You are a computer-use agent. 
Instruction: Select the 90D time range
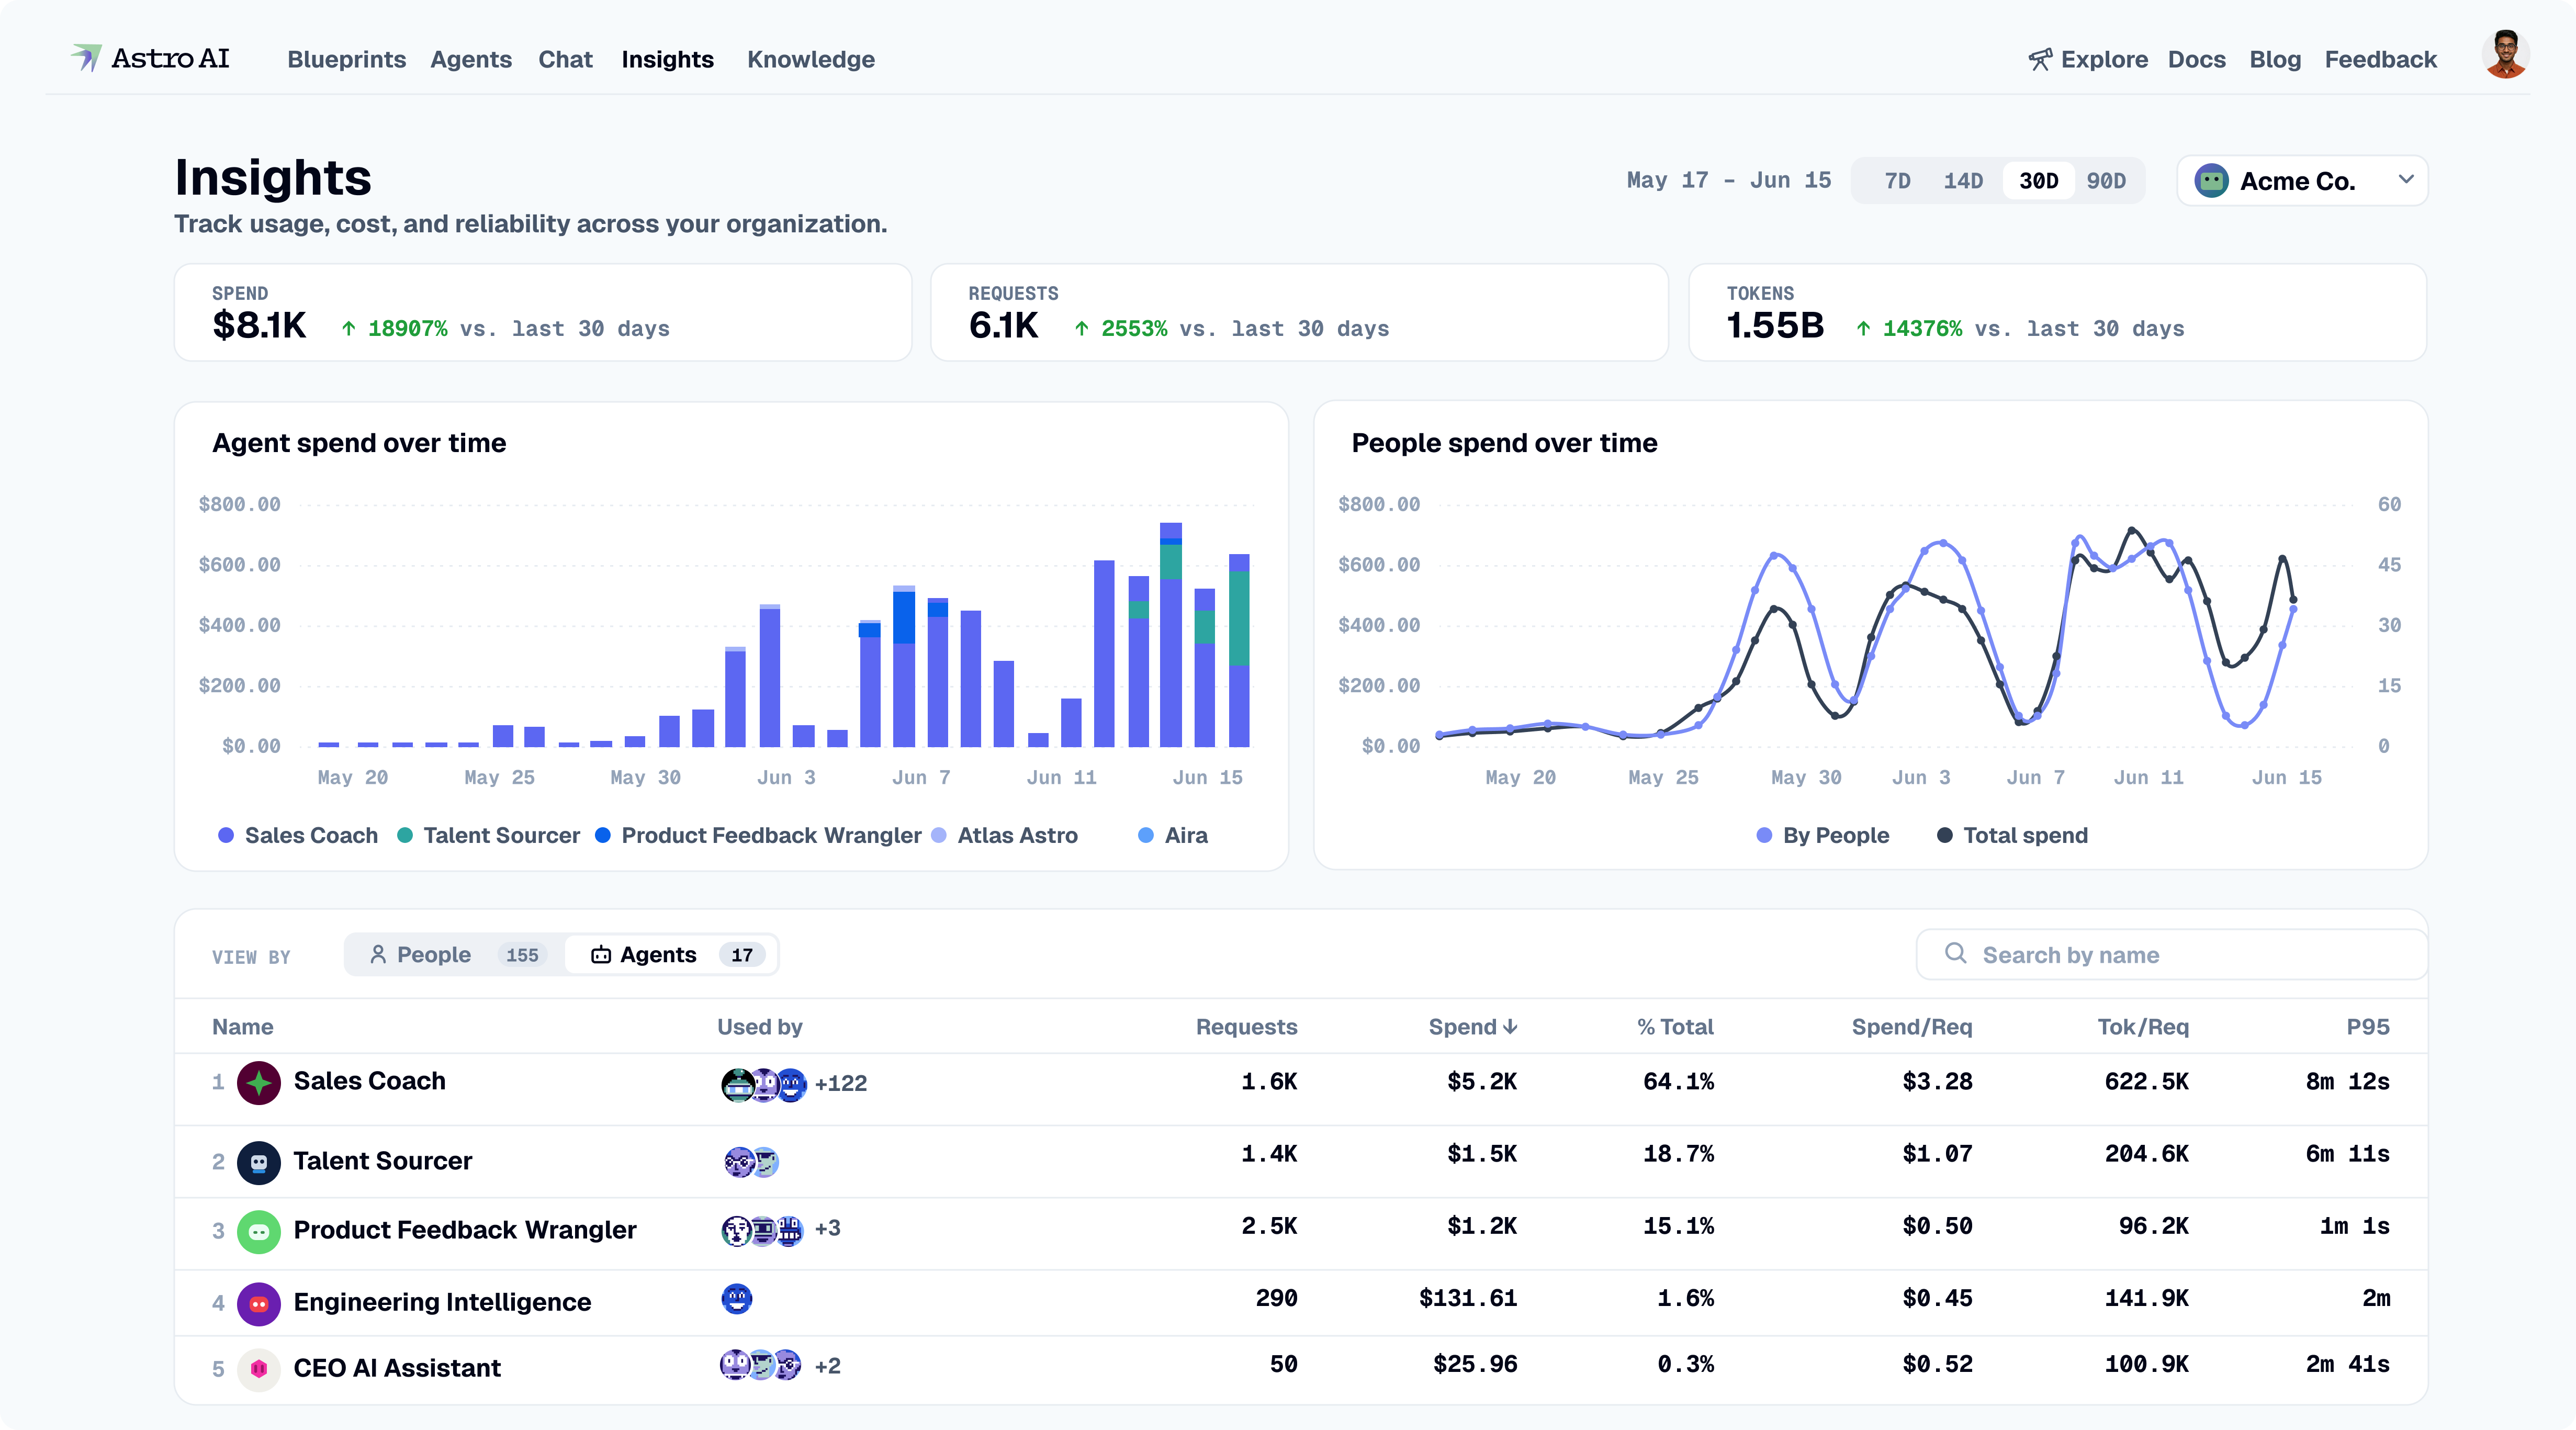tap(2106, 181)
